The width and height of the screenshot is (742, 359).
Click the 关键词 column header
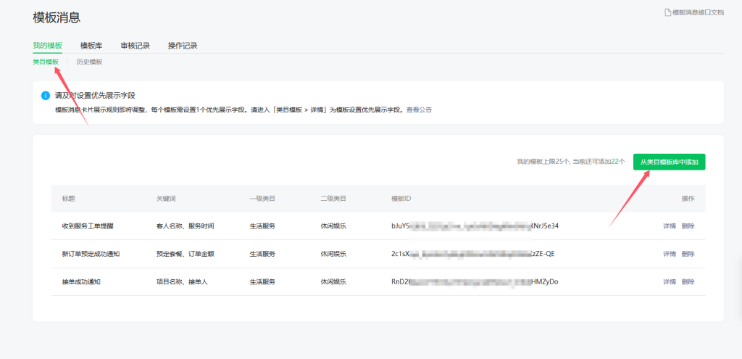coord(166,199)
